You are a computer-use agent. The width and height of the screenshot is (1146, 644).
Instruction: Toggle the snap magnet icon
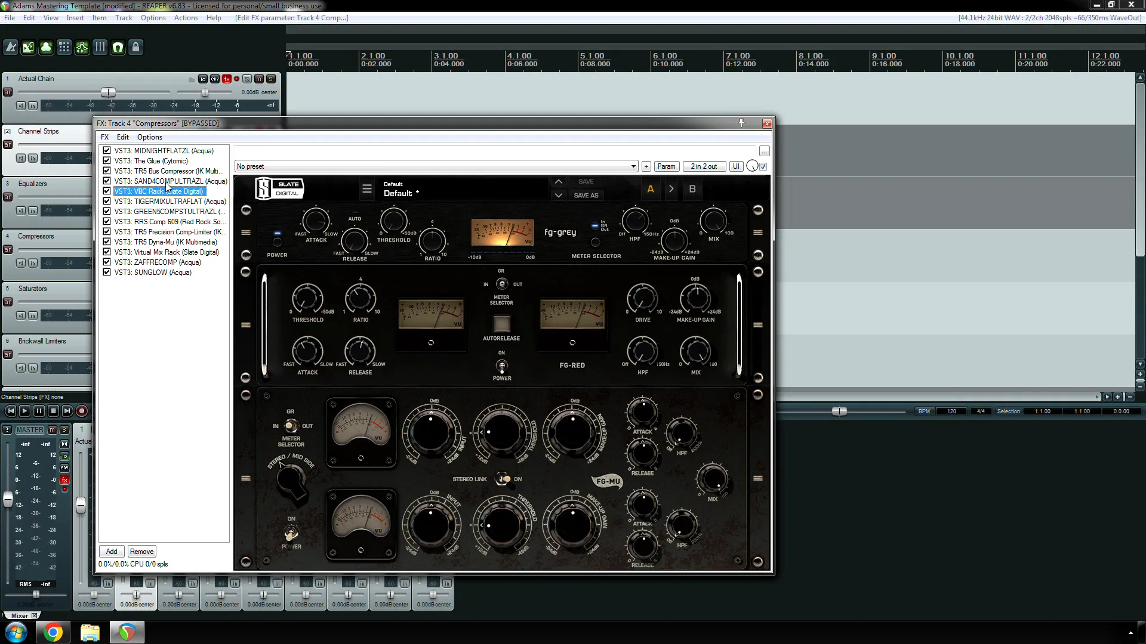coord(118,47)
